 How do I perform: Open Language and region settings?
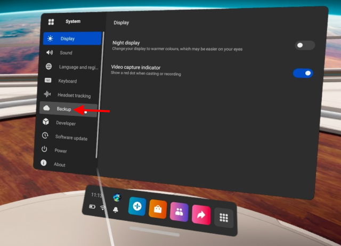(x=70, y=67)
